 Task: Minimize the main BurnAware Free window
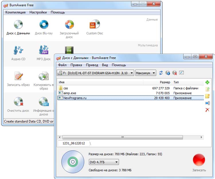[x=135, y=4]
